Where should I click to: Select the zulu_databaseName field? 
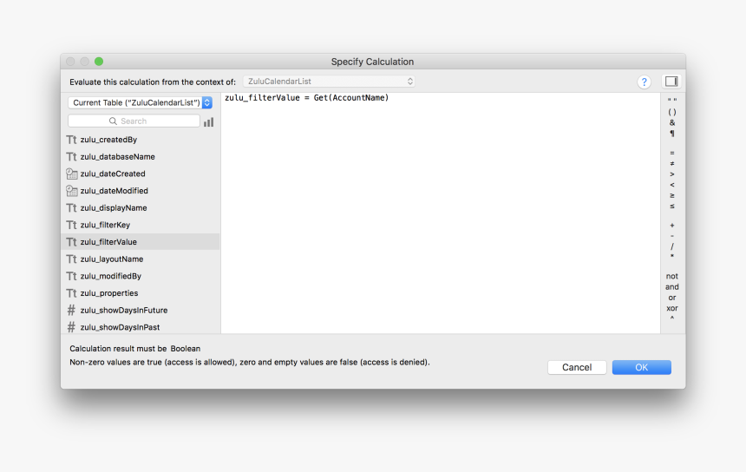pyautogui.click(x=141, y=156)
